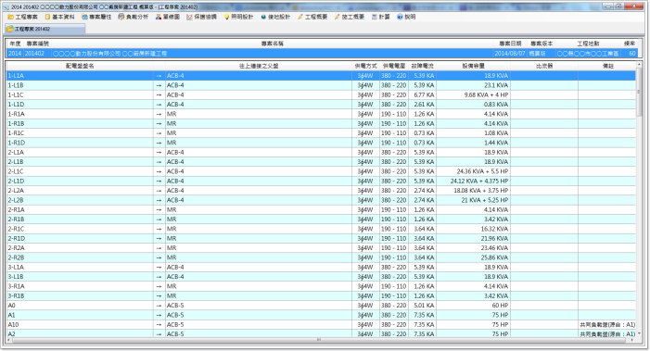Click the 23.46 KVA capacity cell

pos(473,248)
